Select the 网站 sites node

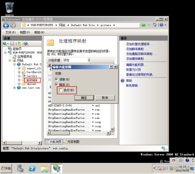(20, 60)
